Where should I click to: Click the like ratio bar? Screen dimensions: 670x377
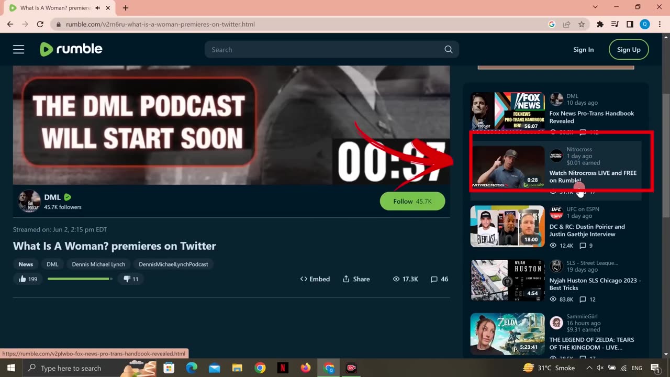80,279
